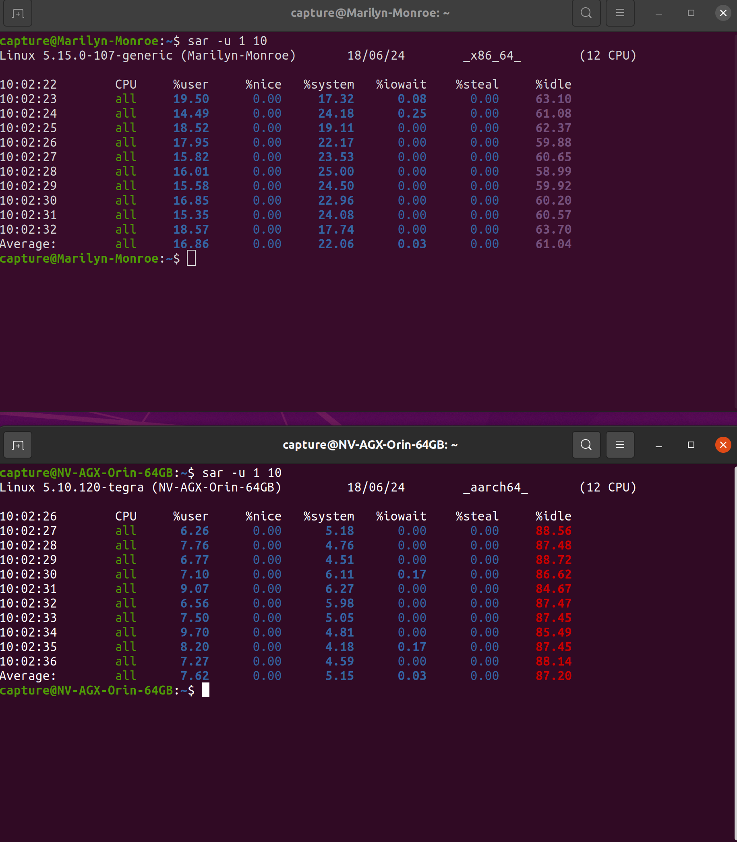Activate search in the Marilyn-Monroe terminal
Viewport: 737px width, 842px height.
click(586, 13)
